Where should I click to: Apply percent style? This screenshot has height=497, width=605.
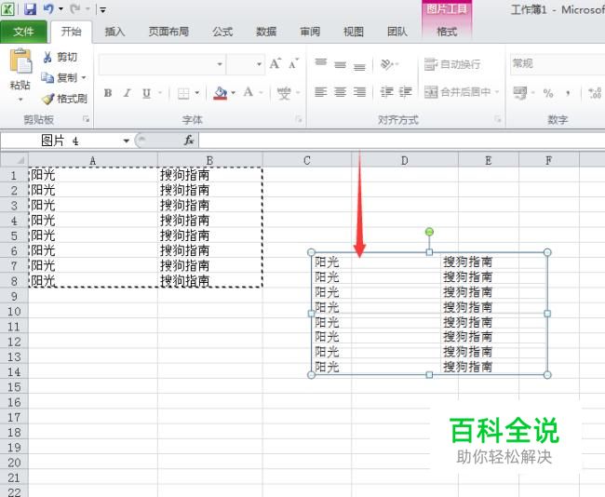548,93
